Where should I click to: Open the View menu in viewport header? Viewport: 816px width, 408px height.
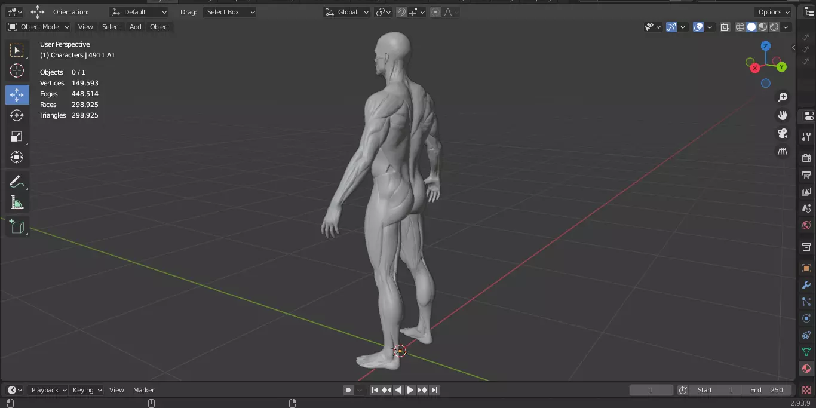point(85,27)
